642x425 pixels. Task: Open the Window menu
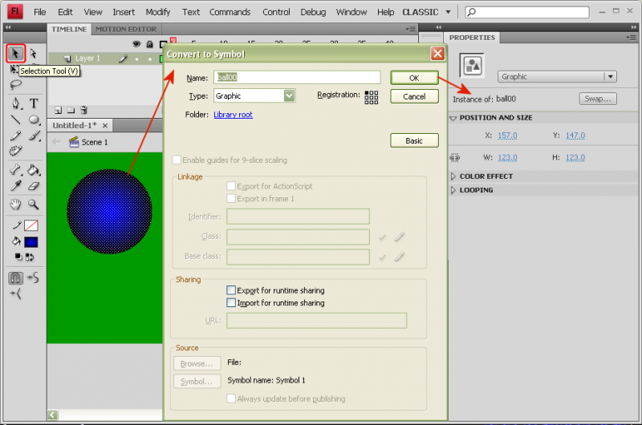coord(351,12)
